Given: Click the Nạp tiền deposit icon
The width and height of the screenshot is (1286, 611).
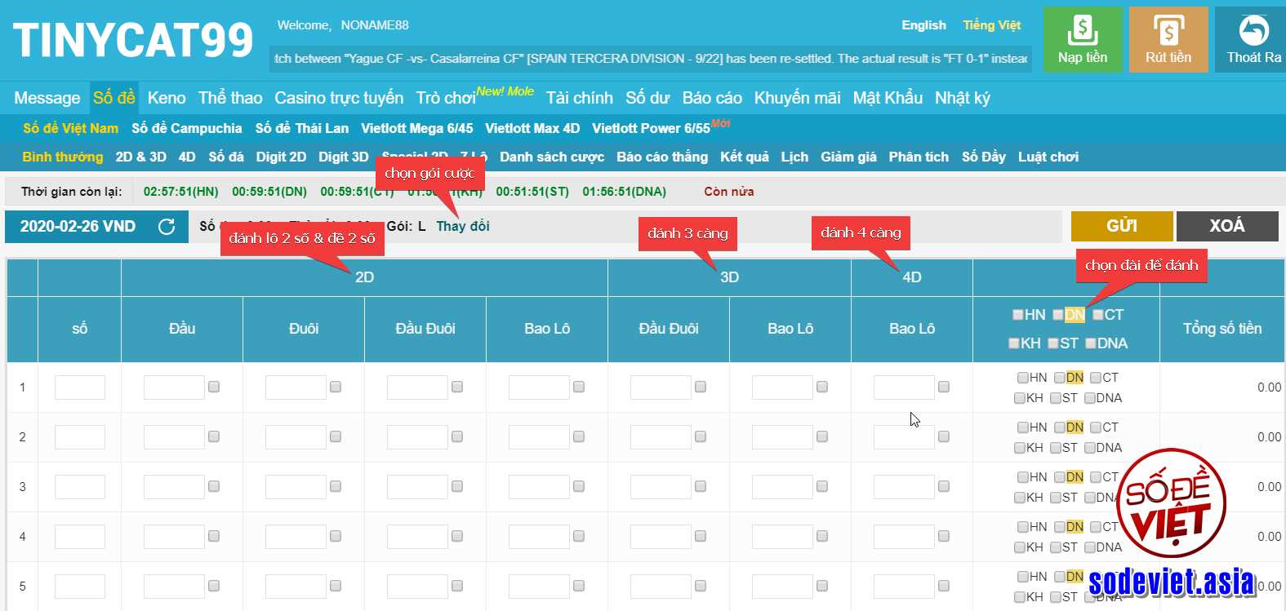Looking at the screenshot, I should pyautogui.click(x=1083, y=39).
